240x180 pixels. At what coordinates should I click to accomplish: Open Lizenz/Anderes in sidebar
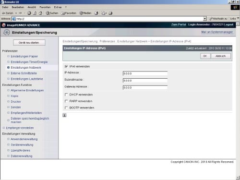(x=20, y=150)
